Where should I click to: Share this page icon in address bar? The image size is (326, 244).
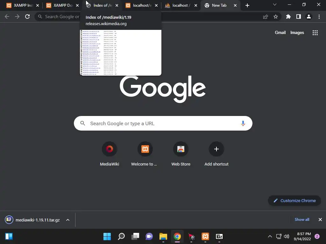click(x=266, y=17)
